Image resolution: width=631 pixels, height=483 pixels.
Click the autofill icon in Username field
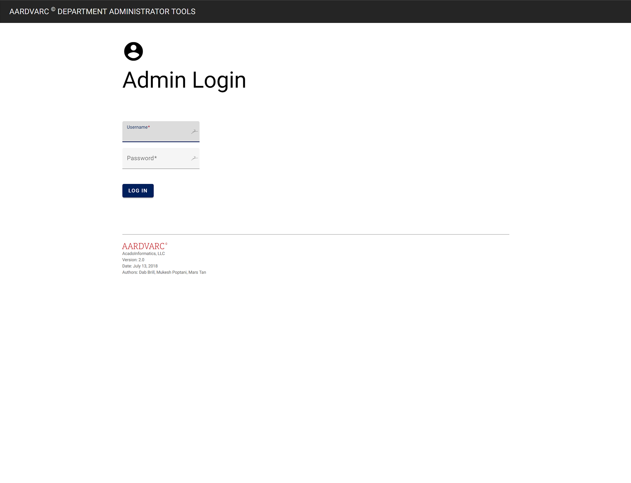click(195, 132)
